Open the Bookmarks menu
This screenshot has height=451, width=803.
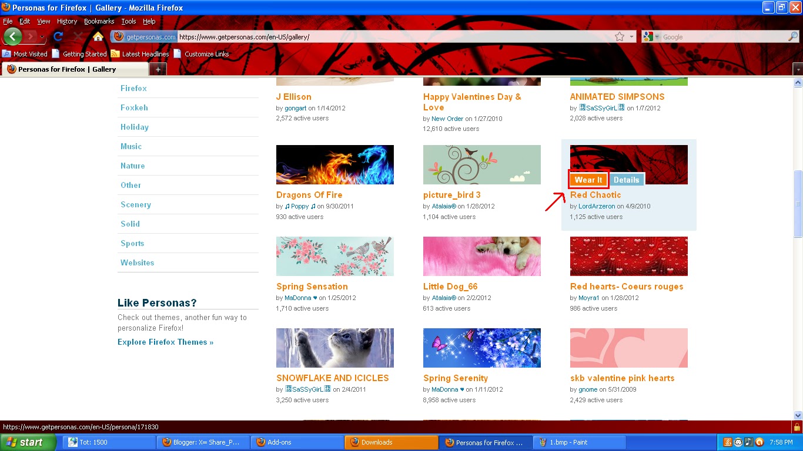(x=99, y=21)
